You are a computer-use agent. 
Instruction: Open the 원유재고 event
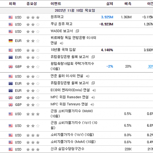[57, 17]
